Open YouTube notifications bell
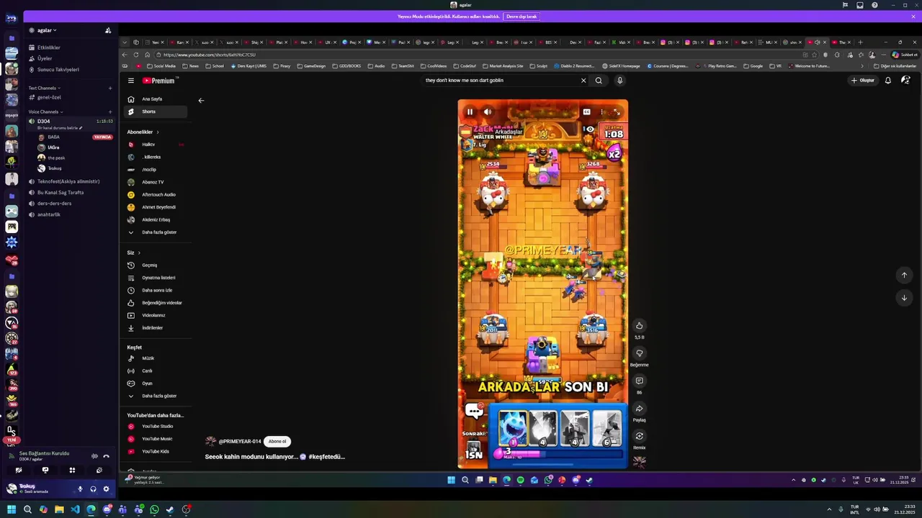Image resolution: width=922 pixels, height=518 pixels. 887,81
